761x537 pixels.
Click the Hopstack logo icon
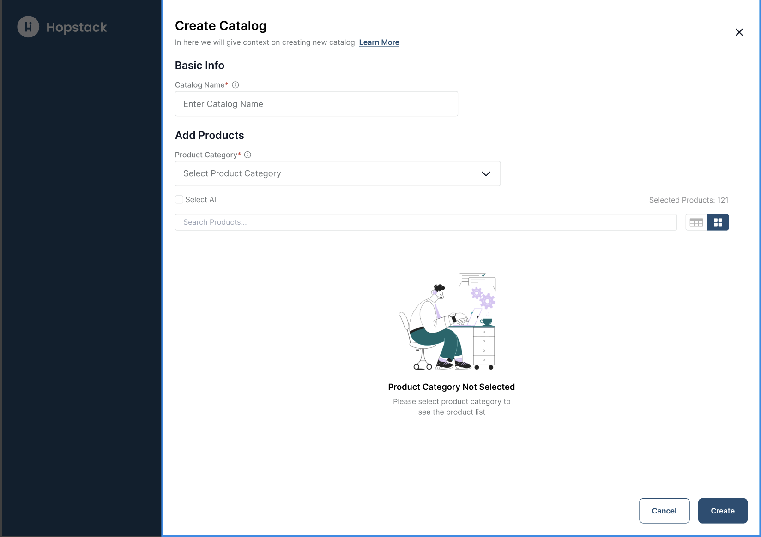tap(28, 27)
